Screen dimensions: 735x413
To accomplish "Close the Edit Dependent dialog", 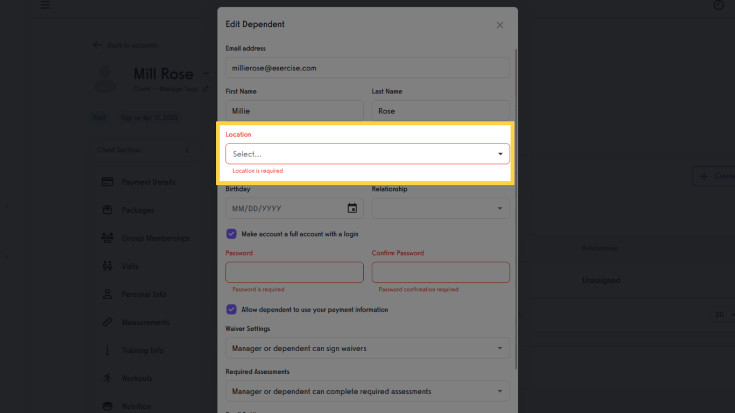I will pos(500,25).
